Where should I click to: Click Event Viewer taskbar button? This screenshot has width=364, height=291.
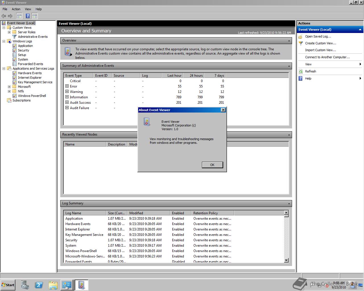point(82,285)
